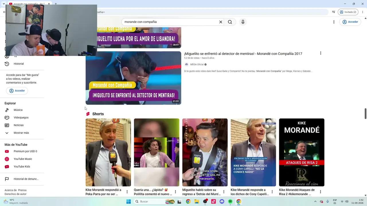The width and height of the screenshot is (367, 206).
Task: Open options for the Detrás del Muro short
Action: click(x=224, y=192)
